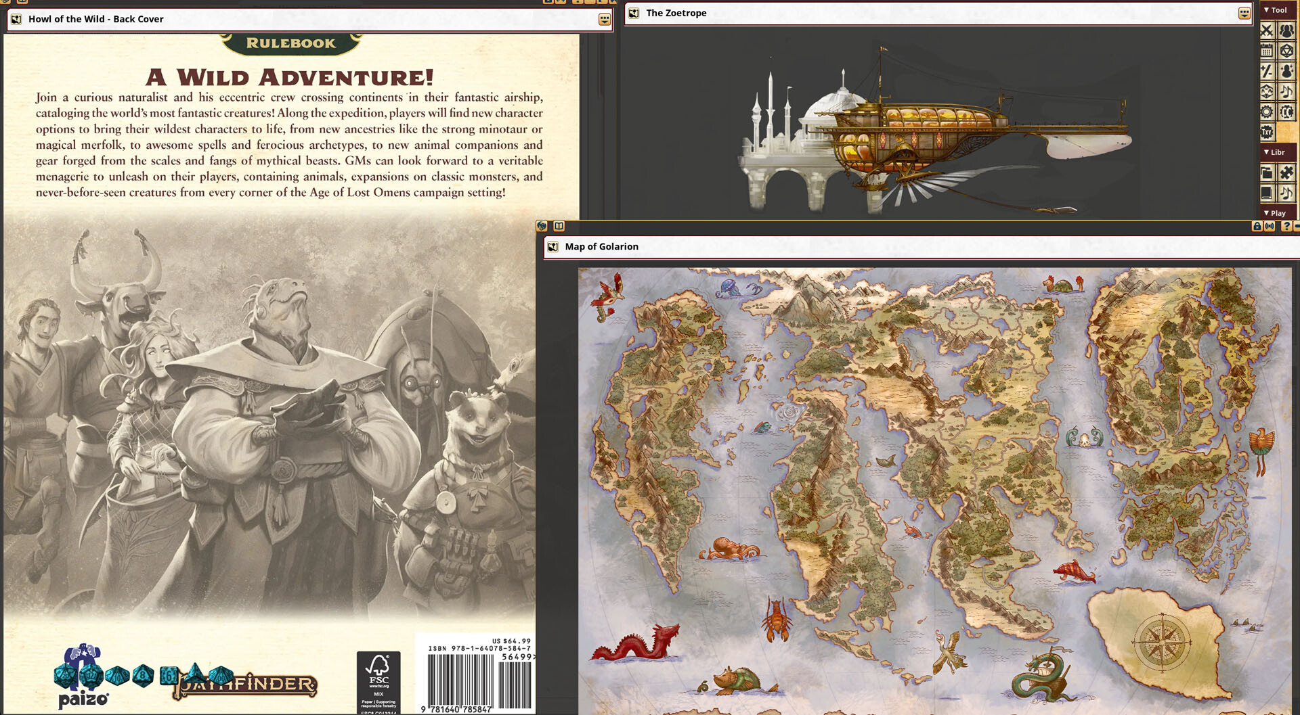The image size is (1300, 715).
Task: Toggle the lock on the Map of Golarion window
Action: (x=1257, y=225)
